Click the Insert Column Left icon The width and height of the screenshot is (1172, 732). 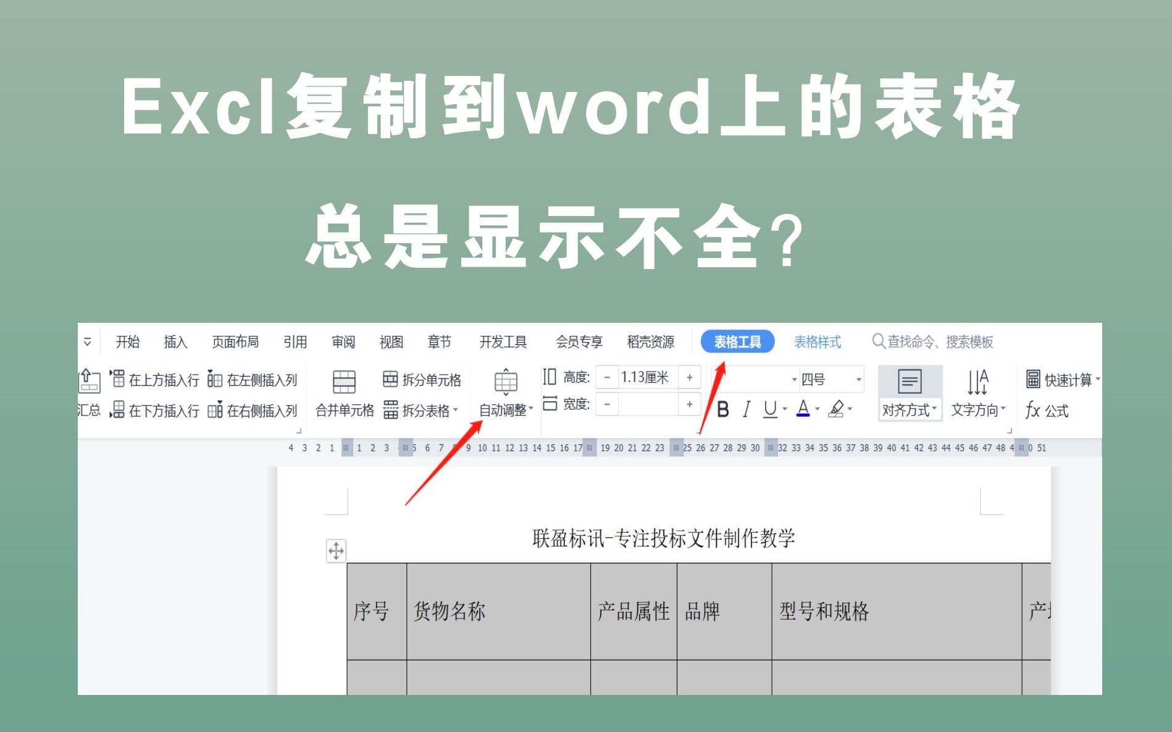pos(215,379)
